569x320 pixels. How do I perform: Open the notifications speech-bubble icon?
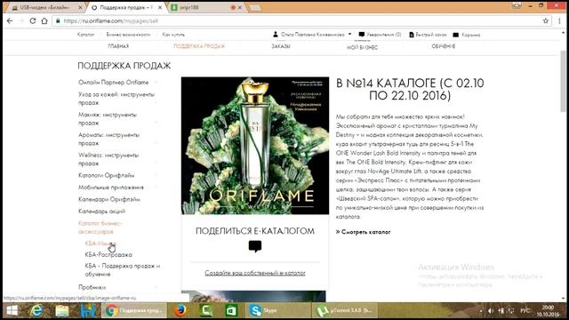(362, 35)
